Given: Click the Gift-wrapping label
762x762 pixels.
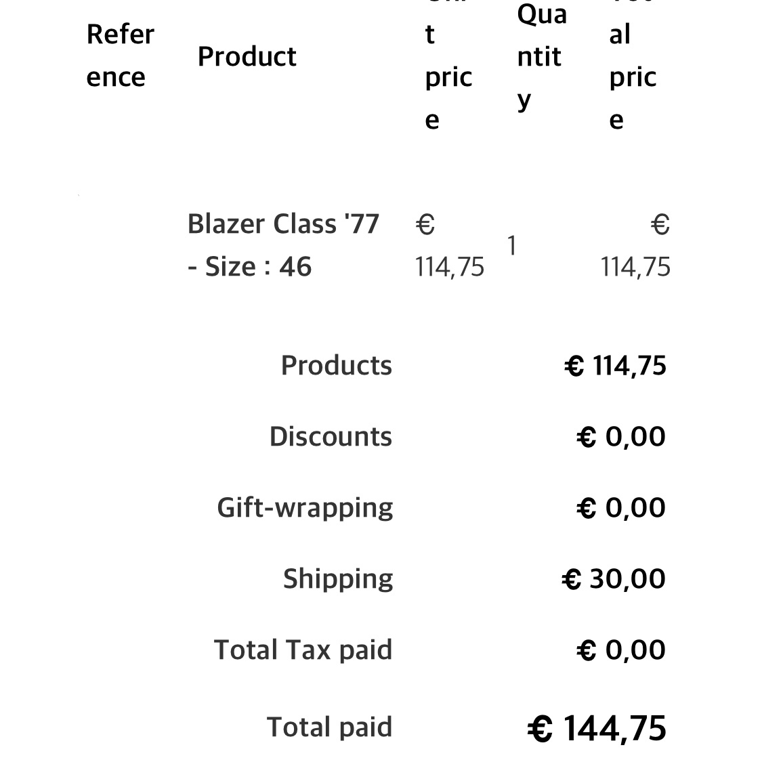Looking at the screenshot, I should [x=305, y=508].
